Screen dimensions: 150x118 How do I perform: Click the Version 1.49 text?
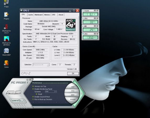click(x=72, y=69)
